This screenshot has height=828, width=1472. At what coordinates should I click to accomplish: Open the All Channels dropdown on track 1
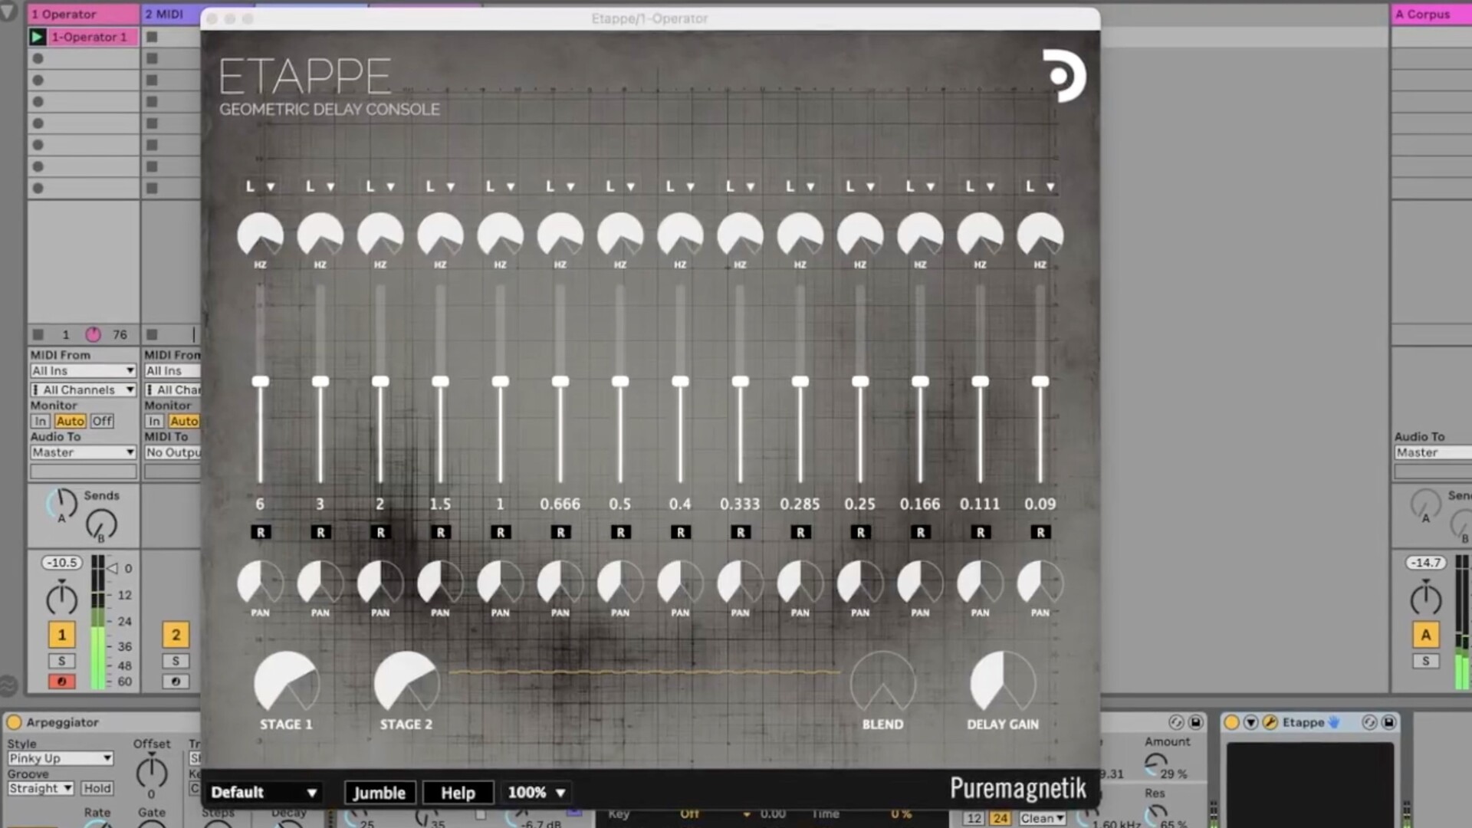(x=83, y=389)
